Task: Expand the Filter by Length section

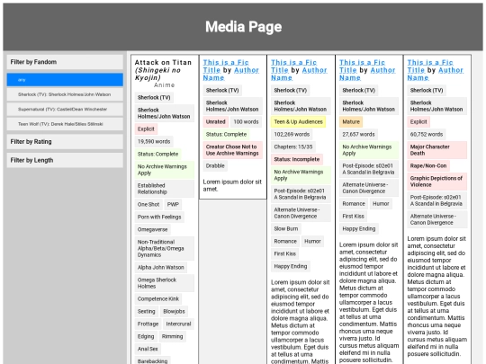Action: tap(65, 160)
